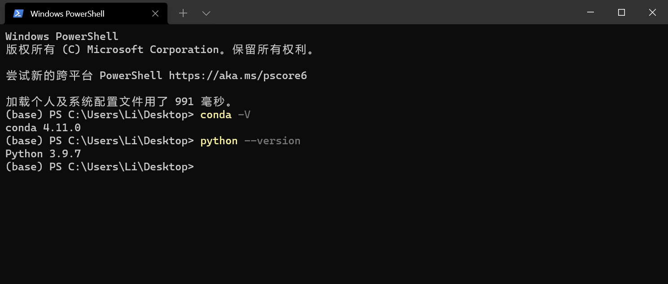Open the new tab dropdown chevron
The image size is (668, 284).
pos(206,13)
